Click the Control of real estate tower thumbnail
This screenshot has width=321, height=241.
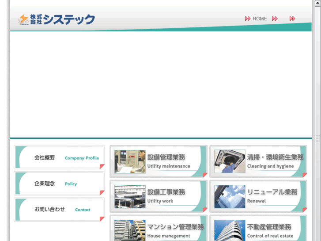click(x=230, y=230)
